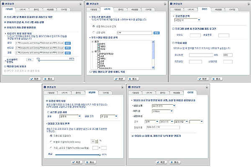
Task: Uncheck MP3 in the file type tree
Action: coord(99,44)
